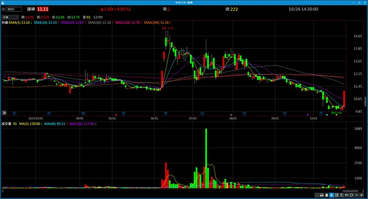Click the monthly marker icon near 09/01
368x199 pixels.
coord(284,114)
